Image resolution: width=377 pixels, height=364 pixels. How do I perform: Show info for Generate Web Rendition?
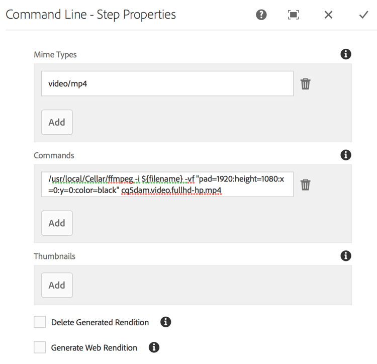tap(154, 347)
